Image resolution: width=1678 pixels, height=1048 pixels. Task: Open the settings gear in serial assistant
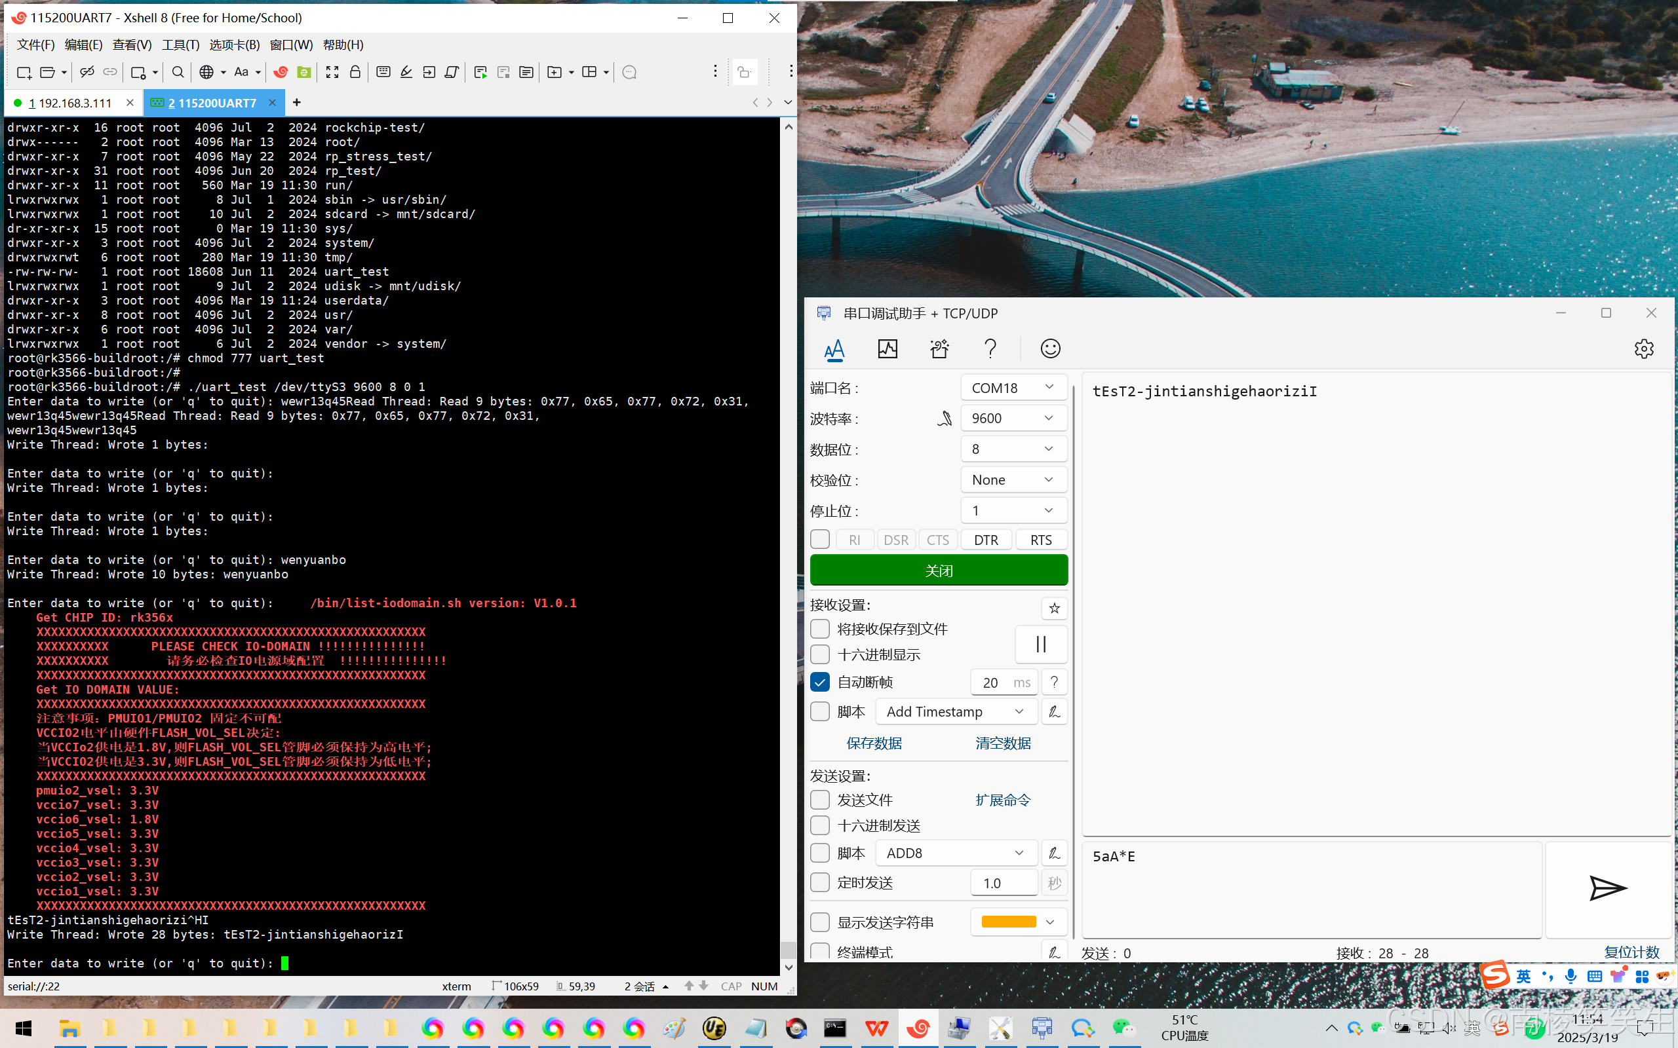(x=1643, y=348)
